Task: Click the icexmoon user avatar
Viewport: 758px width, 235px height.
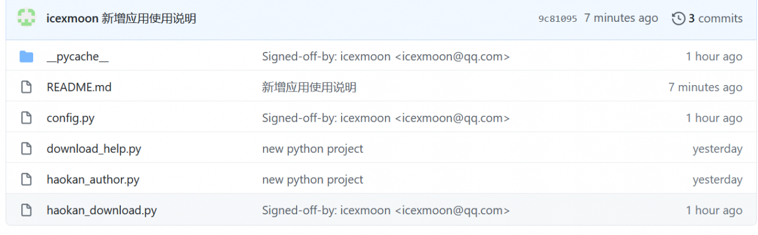Action: tap(26, 18)
